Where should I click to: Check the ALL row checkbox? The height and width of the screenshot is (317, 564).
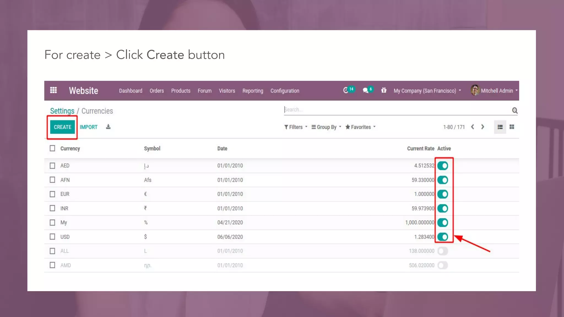point(52,251)
